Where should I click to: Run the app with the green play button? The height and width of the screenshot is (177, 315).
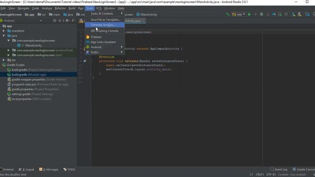tap(250, 14)
